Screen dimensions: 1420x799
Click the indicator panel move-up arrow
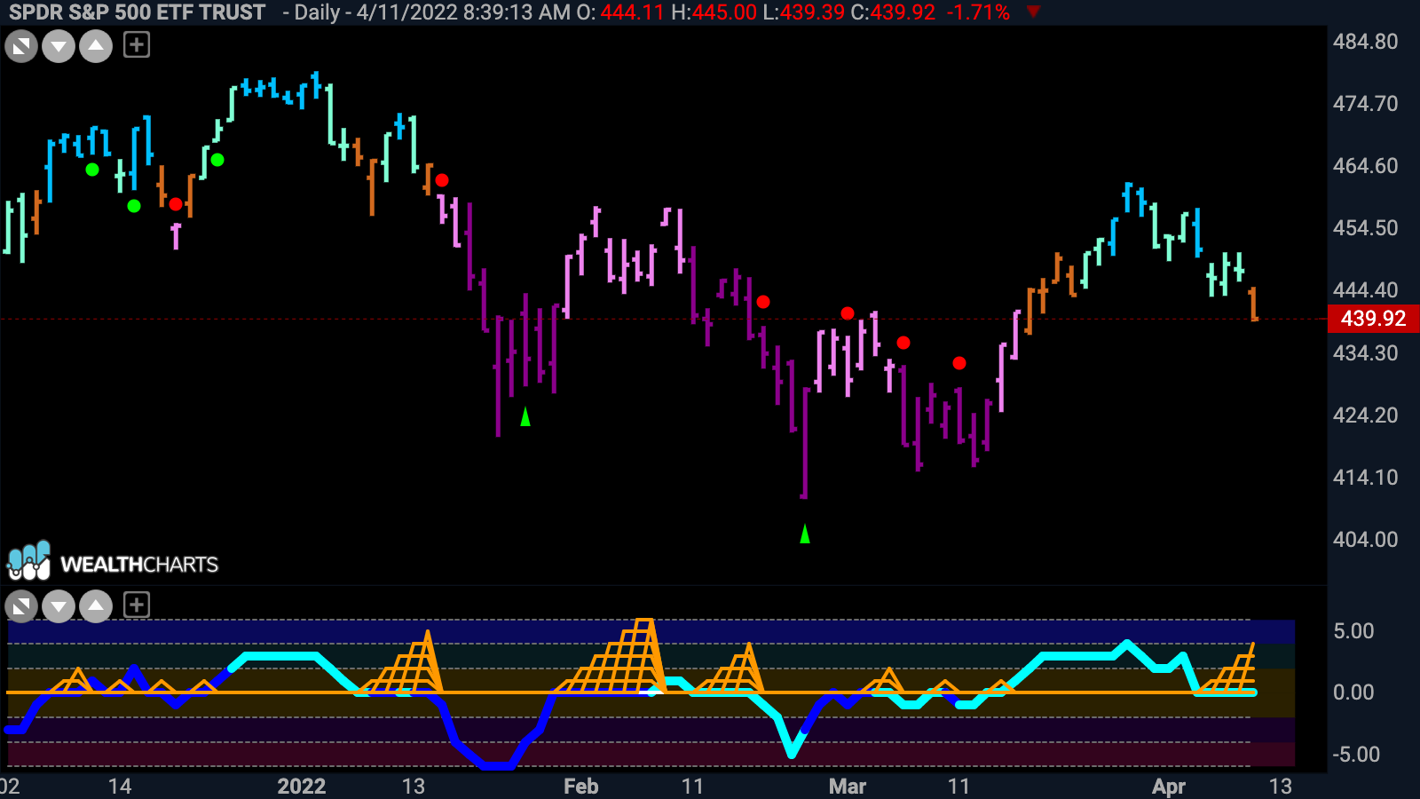tap(96, 607)
